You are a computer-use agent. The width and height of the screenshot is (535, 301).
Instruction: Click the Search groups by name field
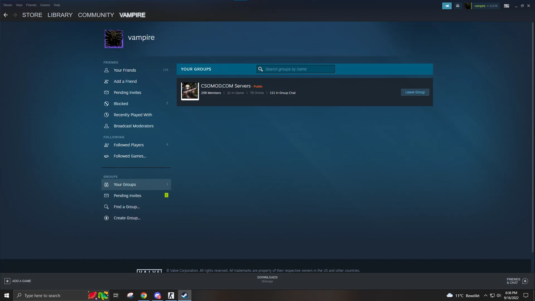pos(296,69)
